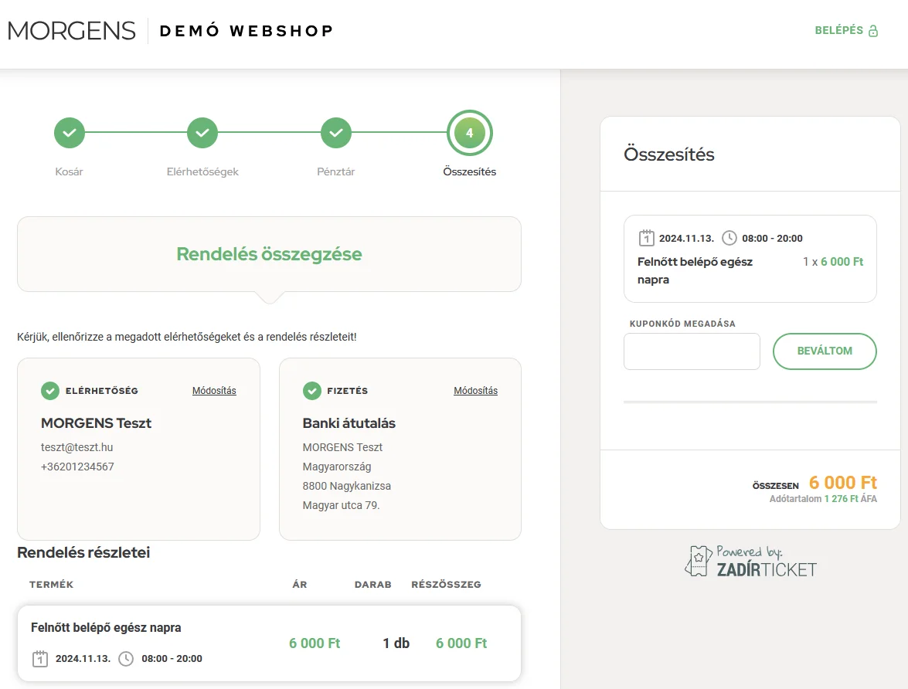908x689 pixels.
Task: Click Magyarország country line
Action: click(337, 467)
